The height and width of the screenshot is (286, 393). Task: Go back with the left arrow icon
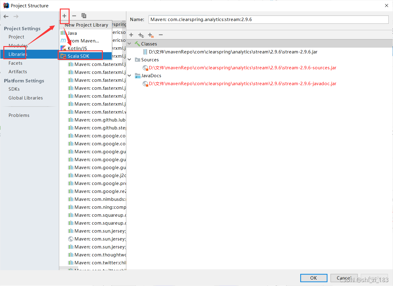click(x=6, y=16)
